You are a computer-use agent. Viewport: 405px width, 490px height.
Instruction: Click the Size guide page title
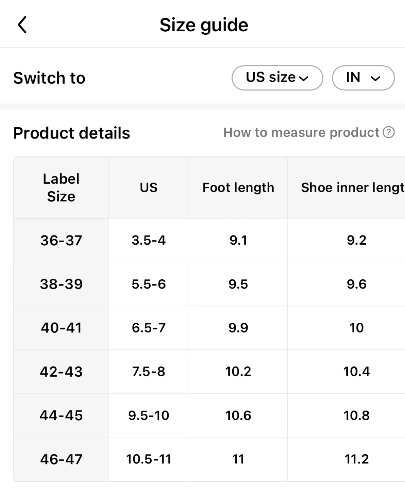[204, 25]
